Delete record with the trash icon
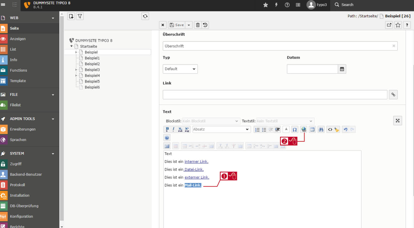 click(x=198, y=25)
